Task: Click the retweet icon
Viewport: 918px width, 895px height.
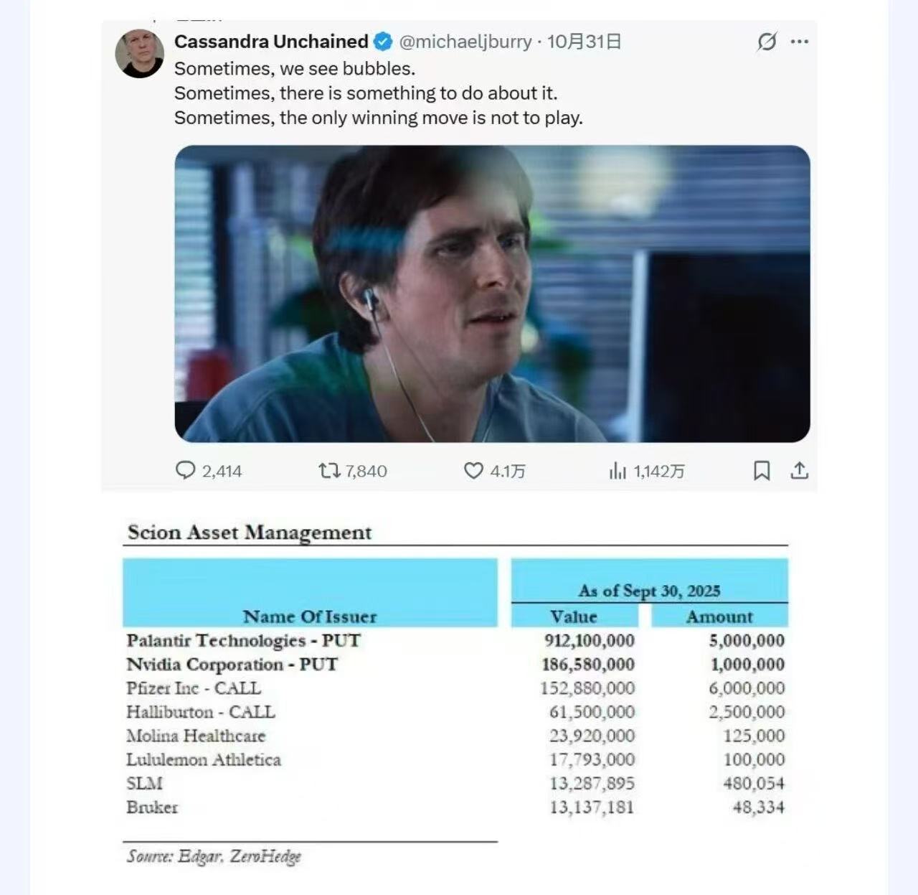Action: [329, 471]
